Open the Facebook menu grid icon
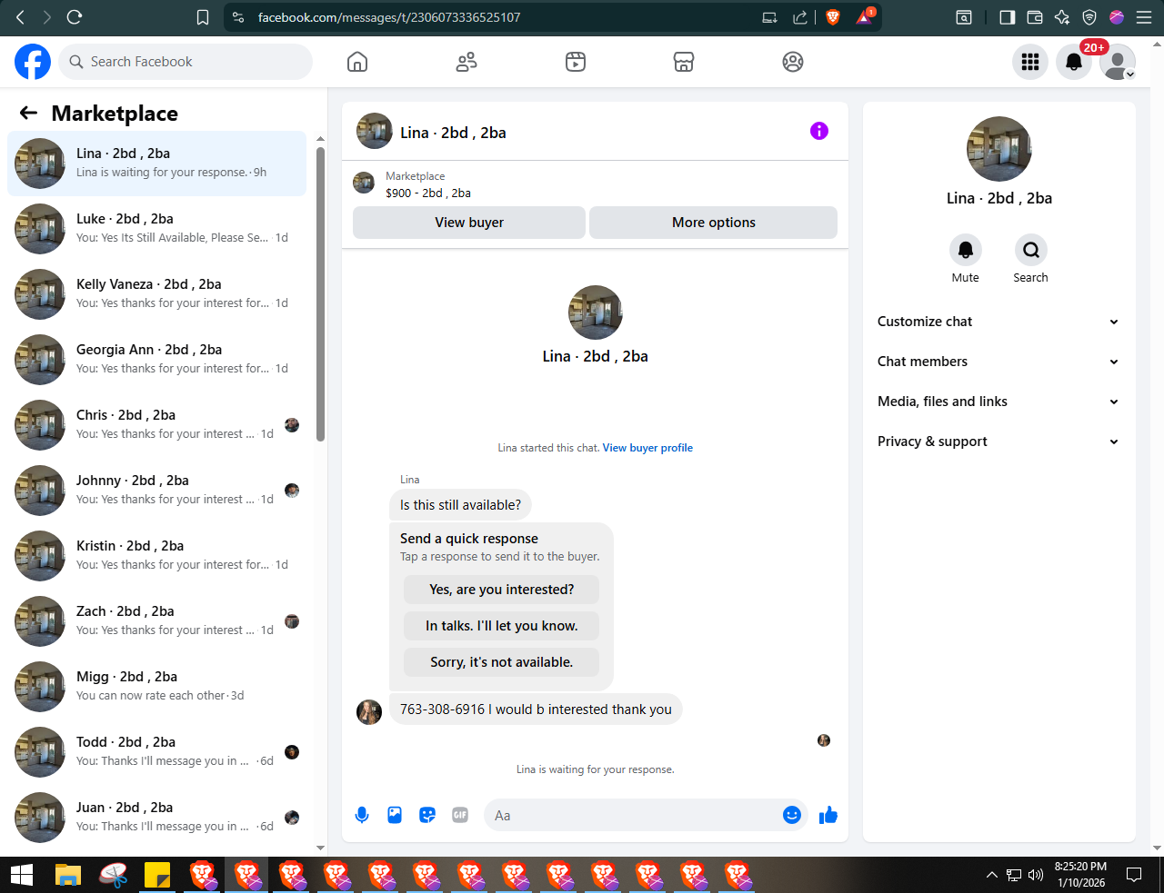 [1030, 62]
